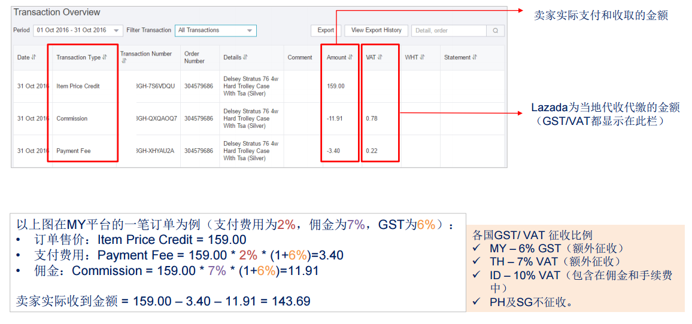
Task: Click the Order Number column header
Action: point(195,57)
